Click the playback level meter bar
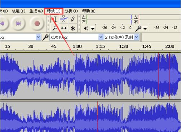Screen dimensions: 181x132 109,19
